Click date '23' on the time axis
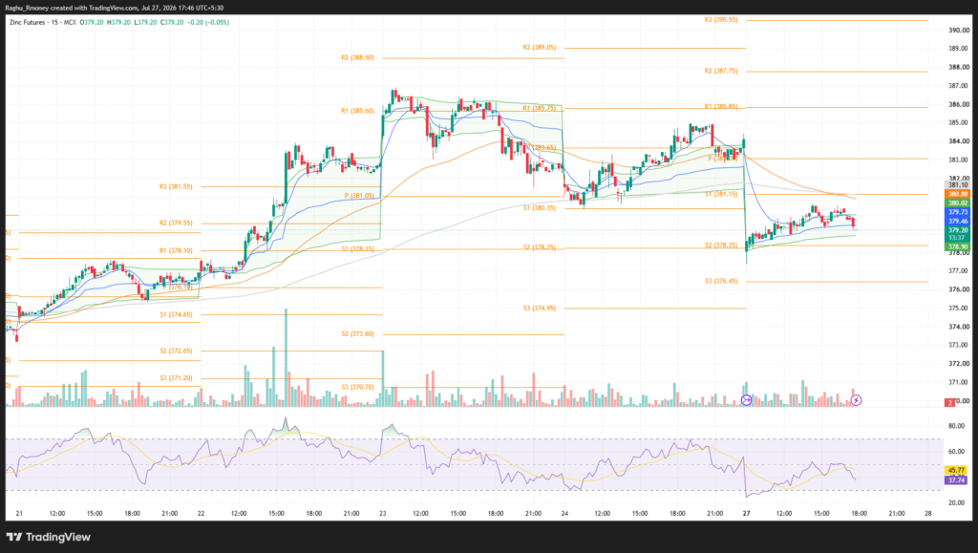The height and width of the screenshot is (553, 978). (x=382, y=514)
